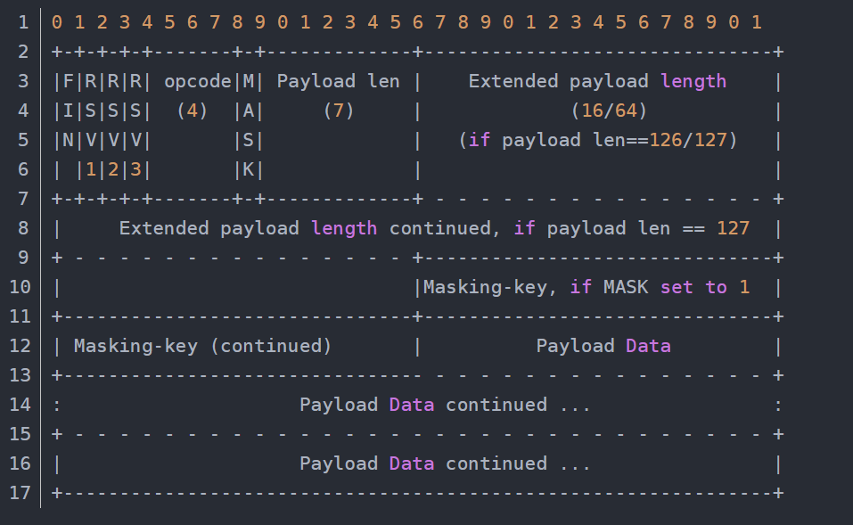
Task: Click line number 5 in the gutter
Action: coord(23,140)
